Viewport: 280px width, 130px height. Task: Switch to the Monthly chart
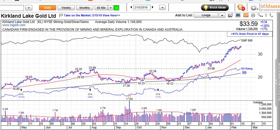(85, 8)
